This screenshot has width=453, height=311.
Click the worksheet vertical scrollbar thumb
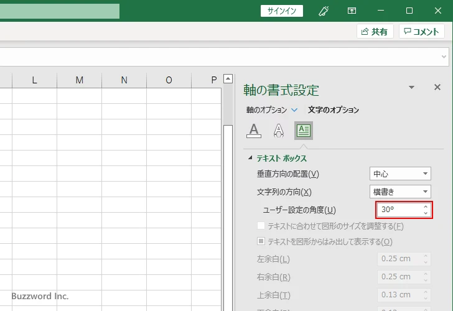tap(228, 218)
